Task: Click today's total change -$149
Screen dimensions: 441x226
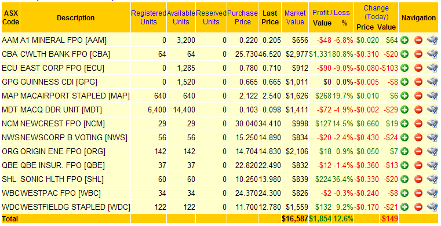Action: coord(389,218)
